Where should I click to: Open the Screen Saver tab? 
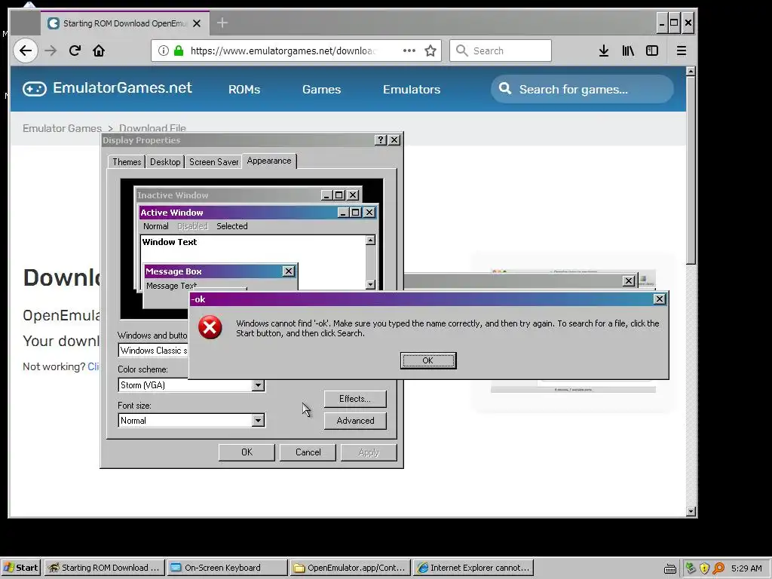(x=213, y=162)
